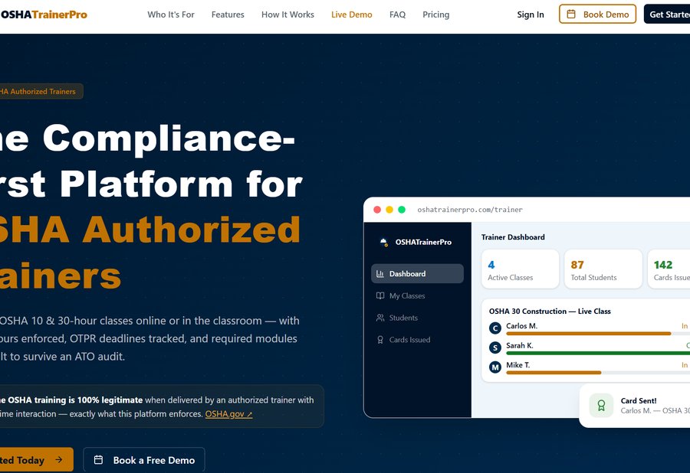690x473 pixels.
Task: Click the oshatrainerpro.com/trainer address bar
Action: click(470, 210)
